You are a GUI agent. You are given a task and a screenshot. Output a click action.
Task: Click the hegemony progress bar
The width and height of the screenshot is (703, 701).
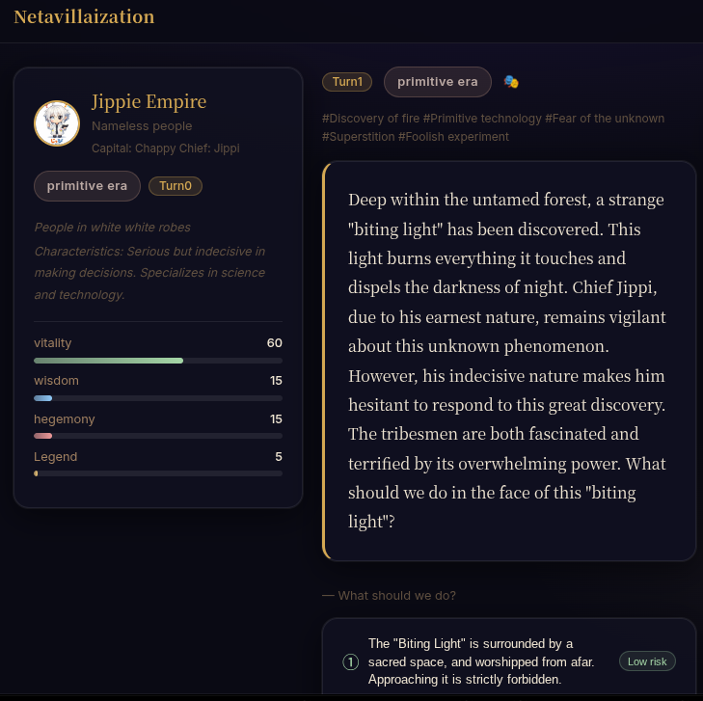tap(158, 436)
